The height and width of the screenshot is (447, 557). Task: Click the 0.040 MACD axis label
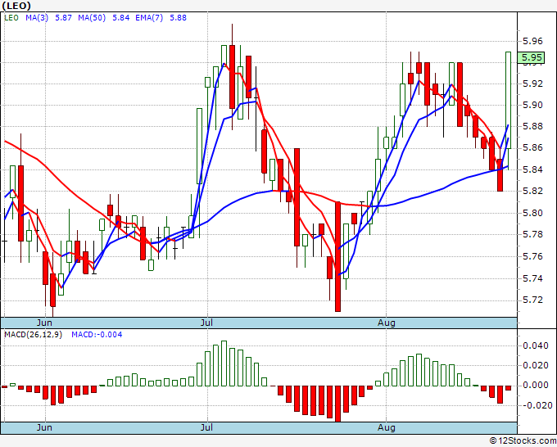[x=536, y=345]
